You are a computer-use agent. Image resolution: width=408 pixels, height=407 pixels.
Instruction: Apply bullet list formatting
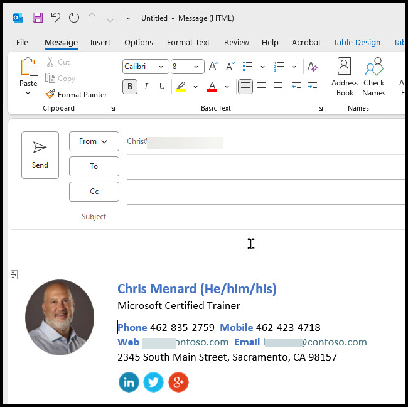(247, 67)
